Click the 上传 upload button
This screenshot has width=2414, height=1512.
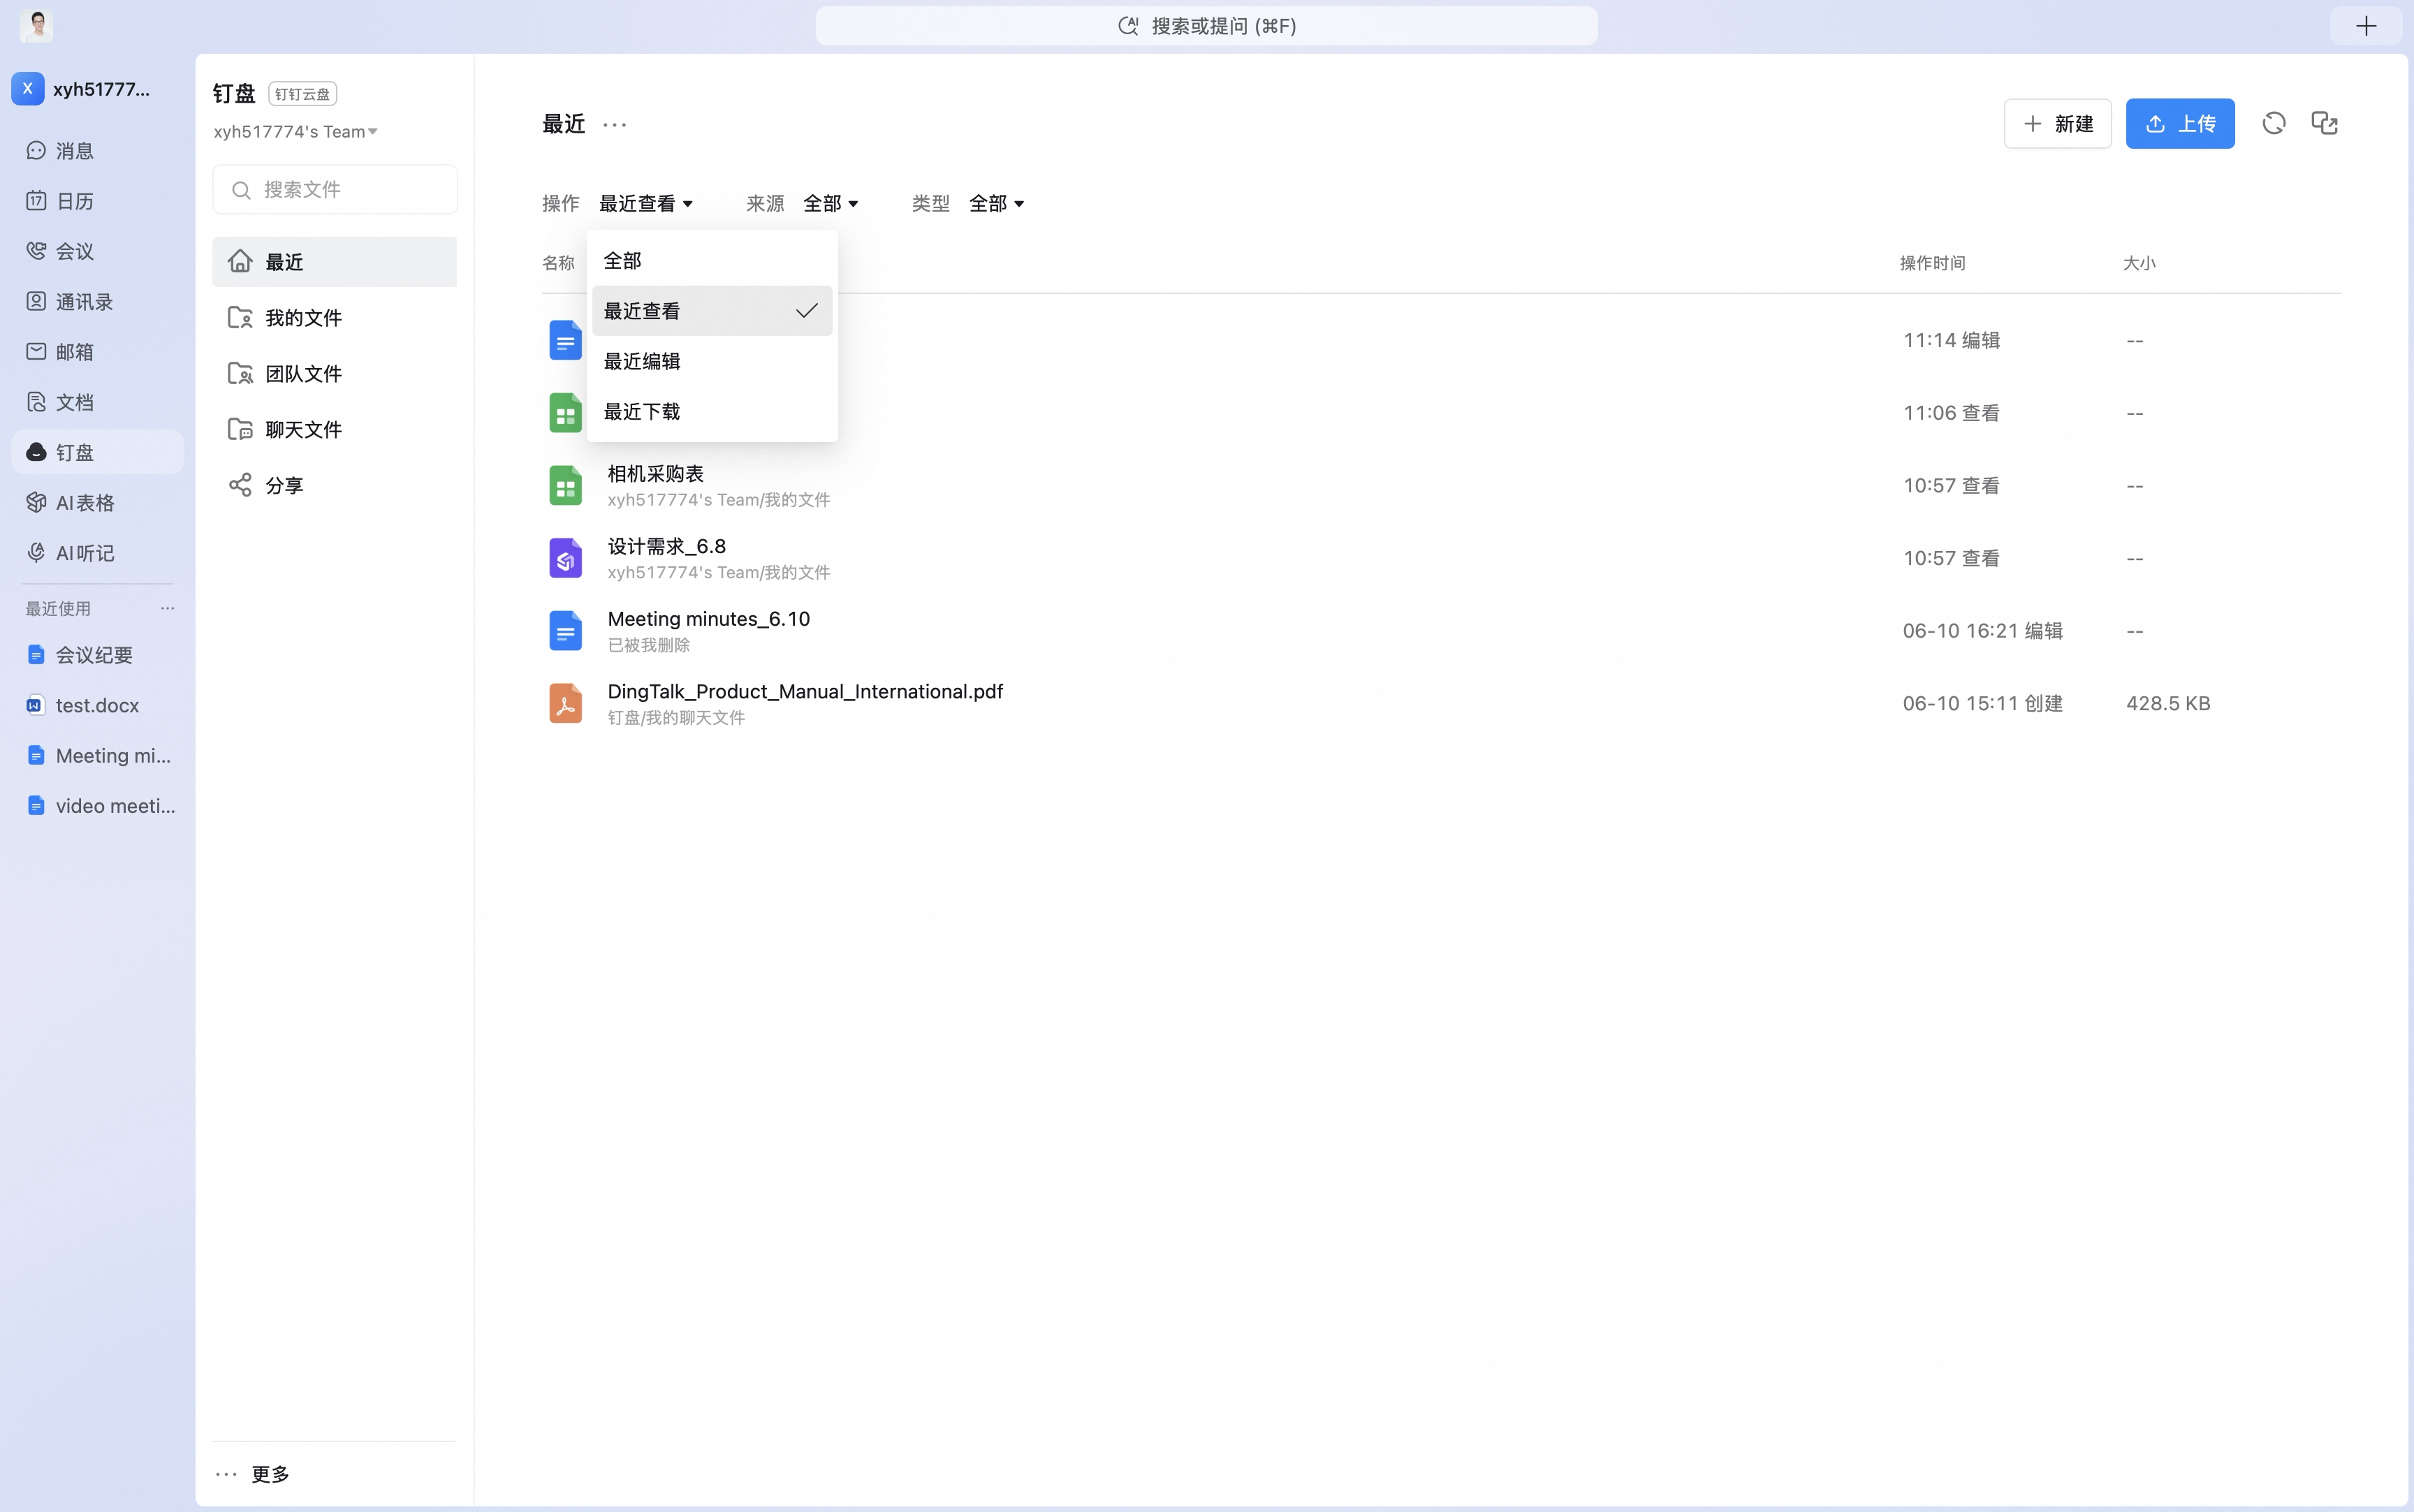(2180, 123)
